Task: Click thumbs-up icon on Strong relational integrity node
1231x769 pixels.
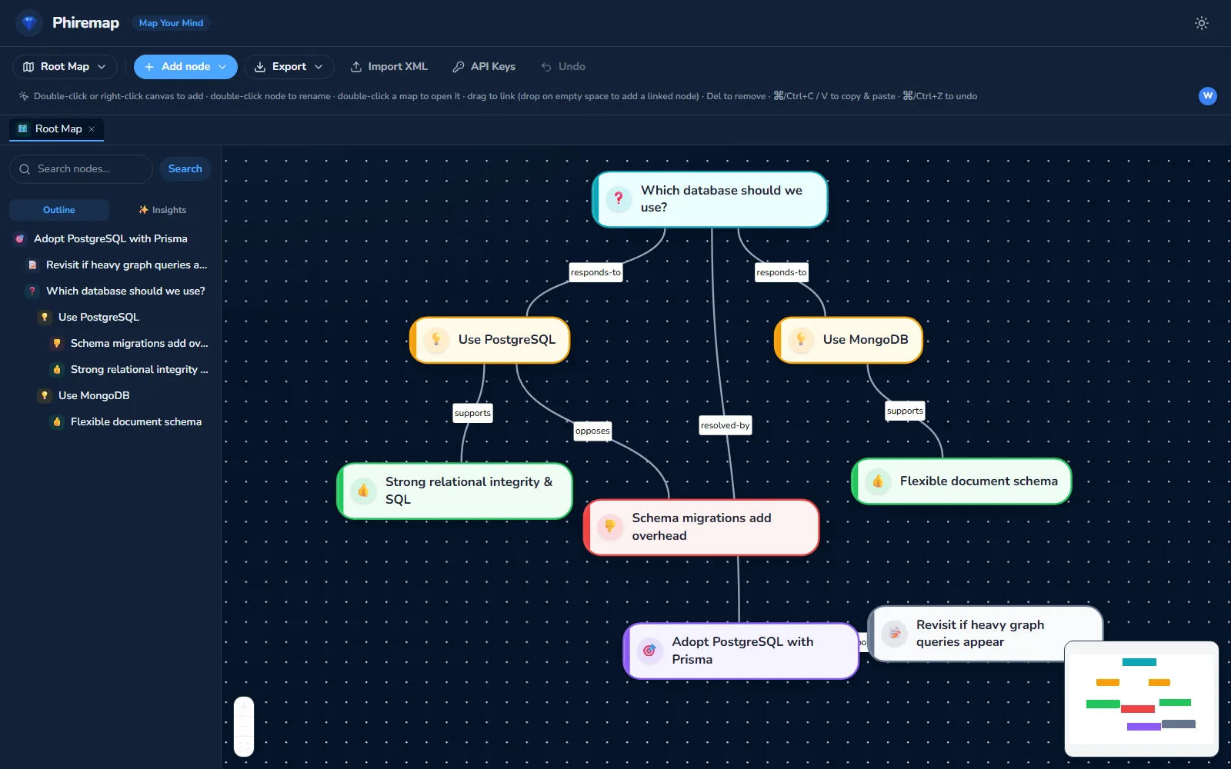Action: 363,491
